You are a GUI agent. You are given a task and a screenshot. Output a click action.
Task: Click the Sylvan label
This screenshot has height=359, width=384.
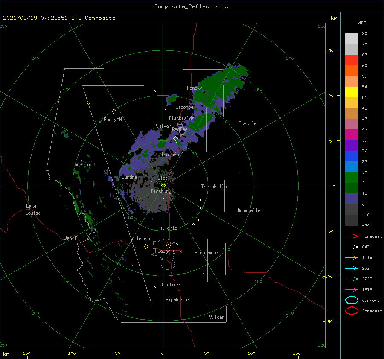163,126
